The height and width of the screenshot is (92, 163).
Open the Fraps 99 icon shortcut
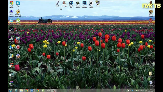point(98,4)
